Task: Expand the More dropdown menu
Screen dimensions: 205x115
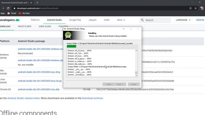Action: pyautogui.click(x=121, y=20)
